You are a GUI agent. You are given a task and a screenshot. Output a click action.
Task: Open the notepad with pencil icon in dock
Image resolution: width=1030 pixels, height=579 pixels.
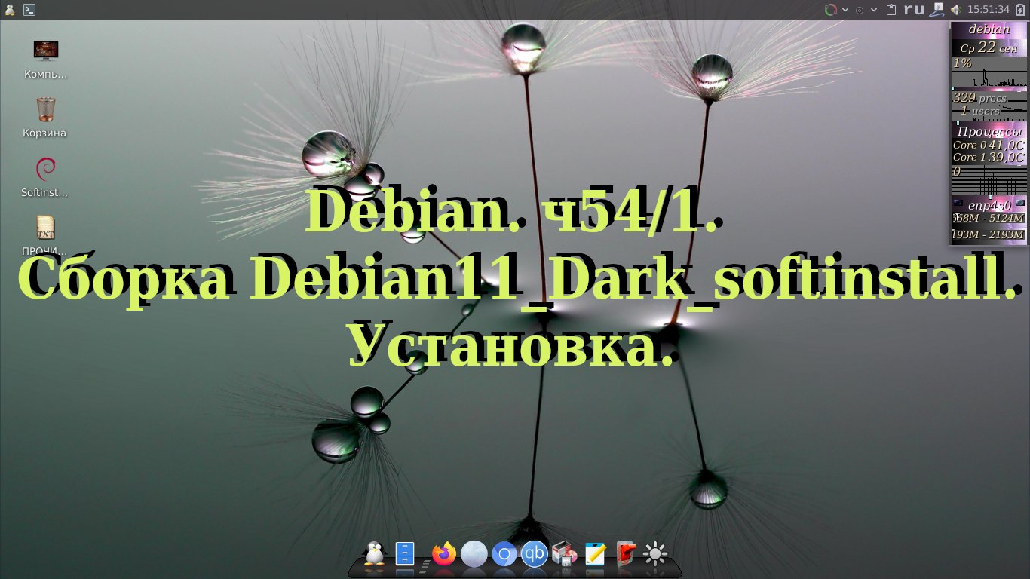(x=595, y=554)
